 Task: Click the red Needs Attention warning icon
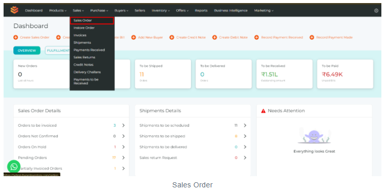(263, 111)
